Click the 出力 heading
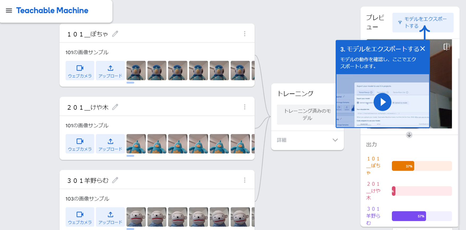 (x=371, y=144)
